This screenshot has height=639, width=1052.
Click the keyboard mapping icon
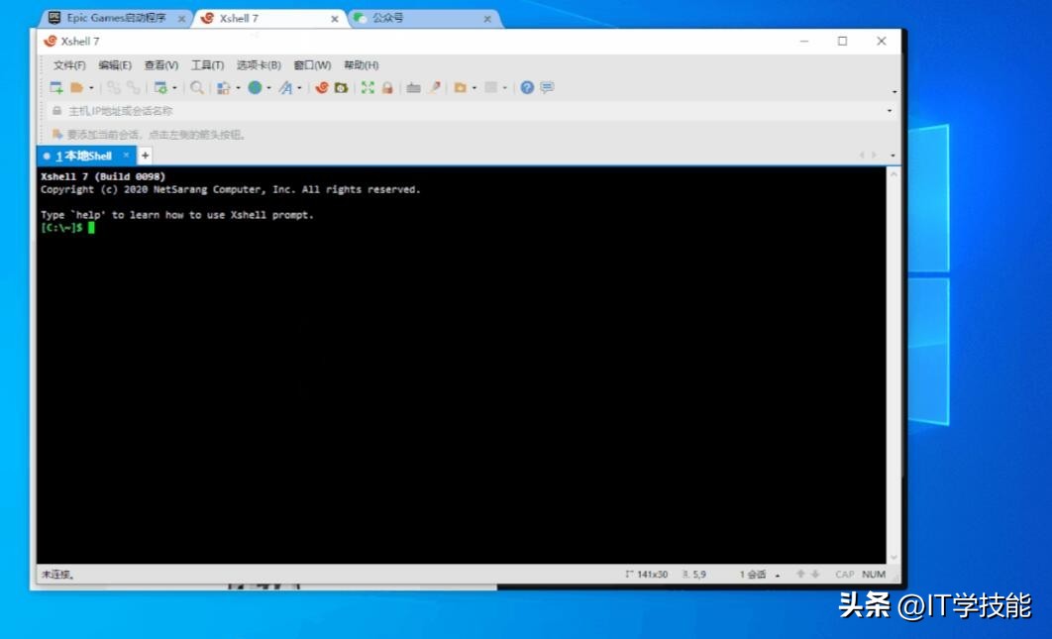(413, 88)
